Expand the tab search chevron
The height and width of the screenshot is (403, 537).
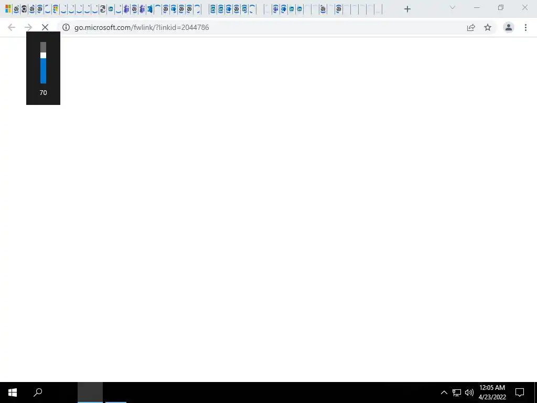click(x=453, y=7)
